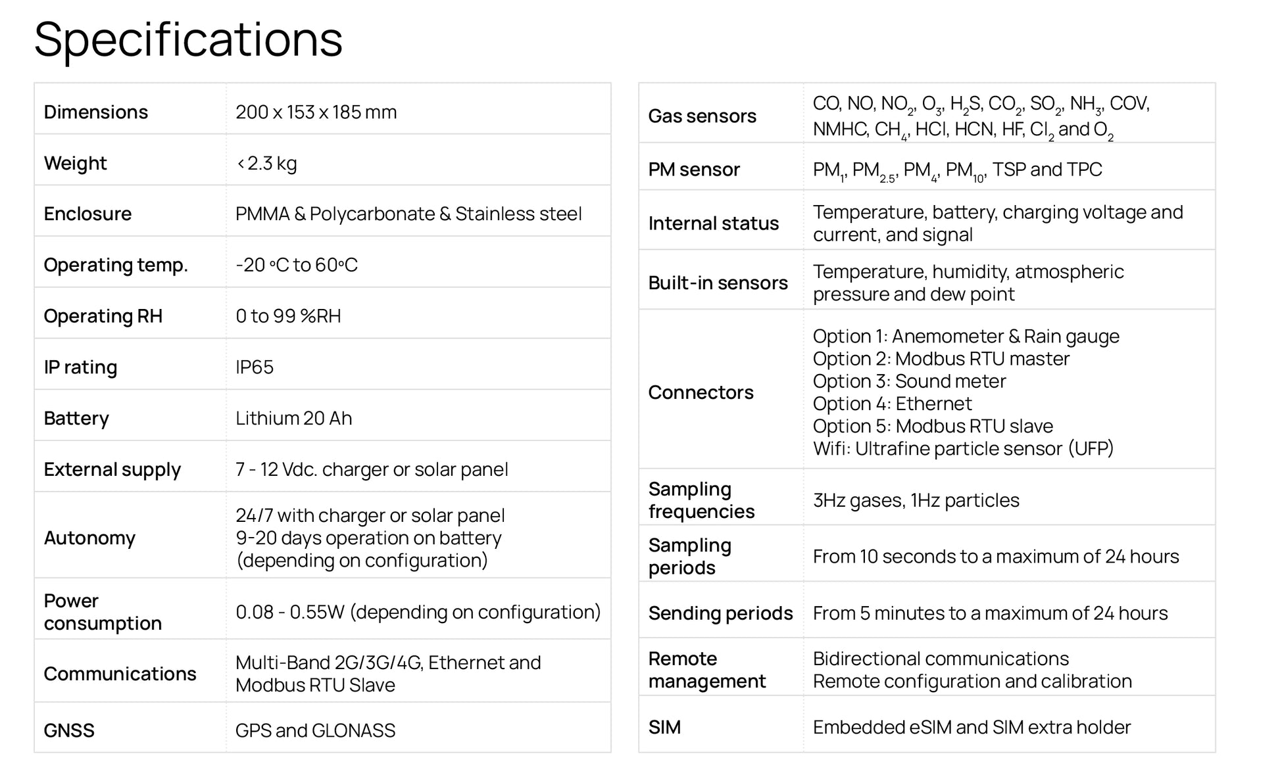Click the 200 x 153 x 185 mm value

[x=316, y=112]
